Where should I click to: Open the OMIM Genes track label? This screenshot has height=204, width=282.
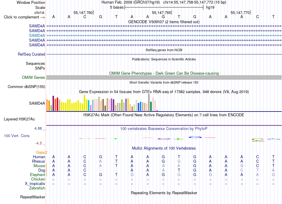point(33,78)
